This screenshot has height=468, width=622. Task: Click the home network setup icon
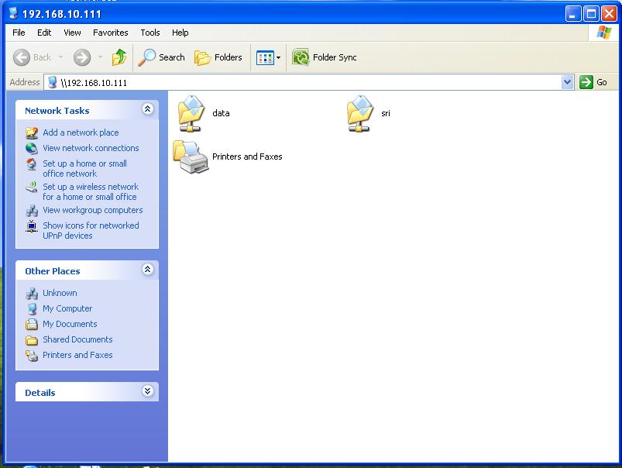32,163
